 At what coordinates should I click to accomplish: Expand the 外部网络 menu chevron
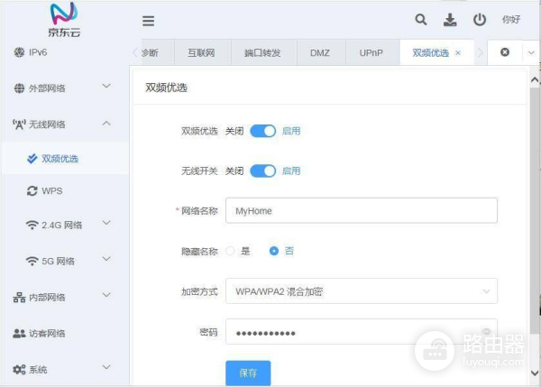tap(107, 86)
